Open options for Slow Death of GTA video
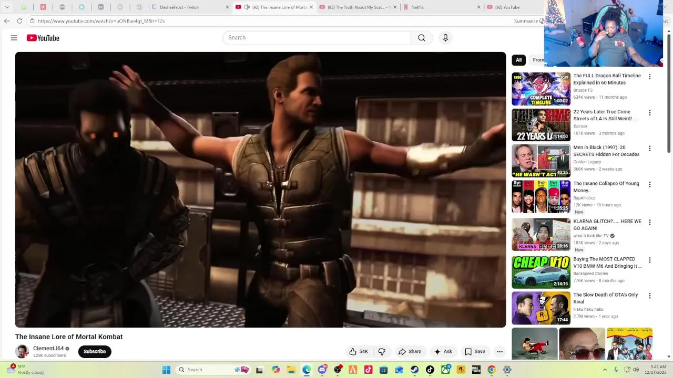Screen dimensions: 673x378 pos(650,296)
